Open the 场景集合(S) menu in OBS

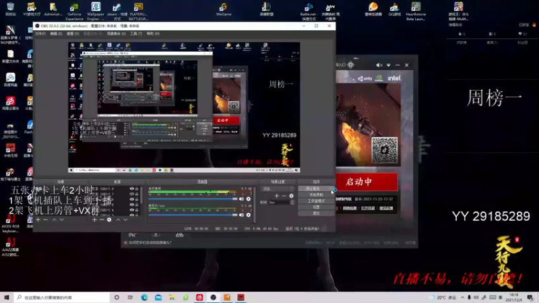pyautogui.click(x=116, y=34)
